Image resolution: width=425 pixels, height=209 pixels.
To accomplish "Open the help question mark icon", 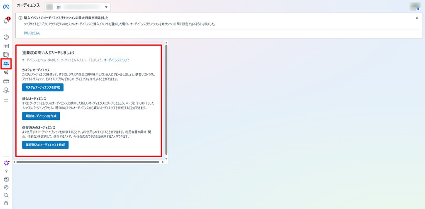I will pos(6,171).
